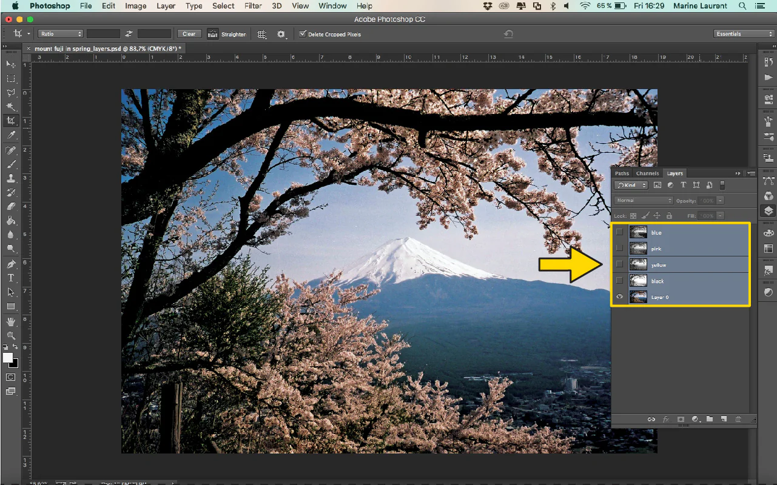Viewport: 777px width, 485px height.
Task: Click the foreground color swatch
Action: [x=8, y=358]
